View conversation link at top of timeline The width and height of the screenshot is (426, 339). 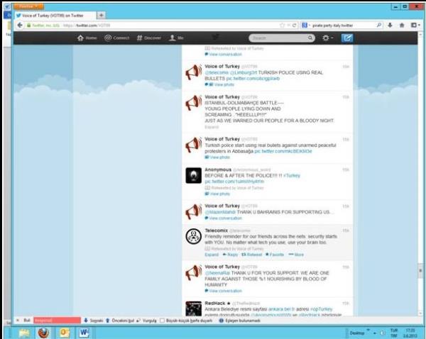[225, 55]
